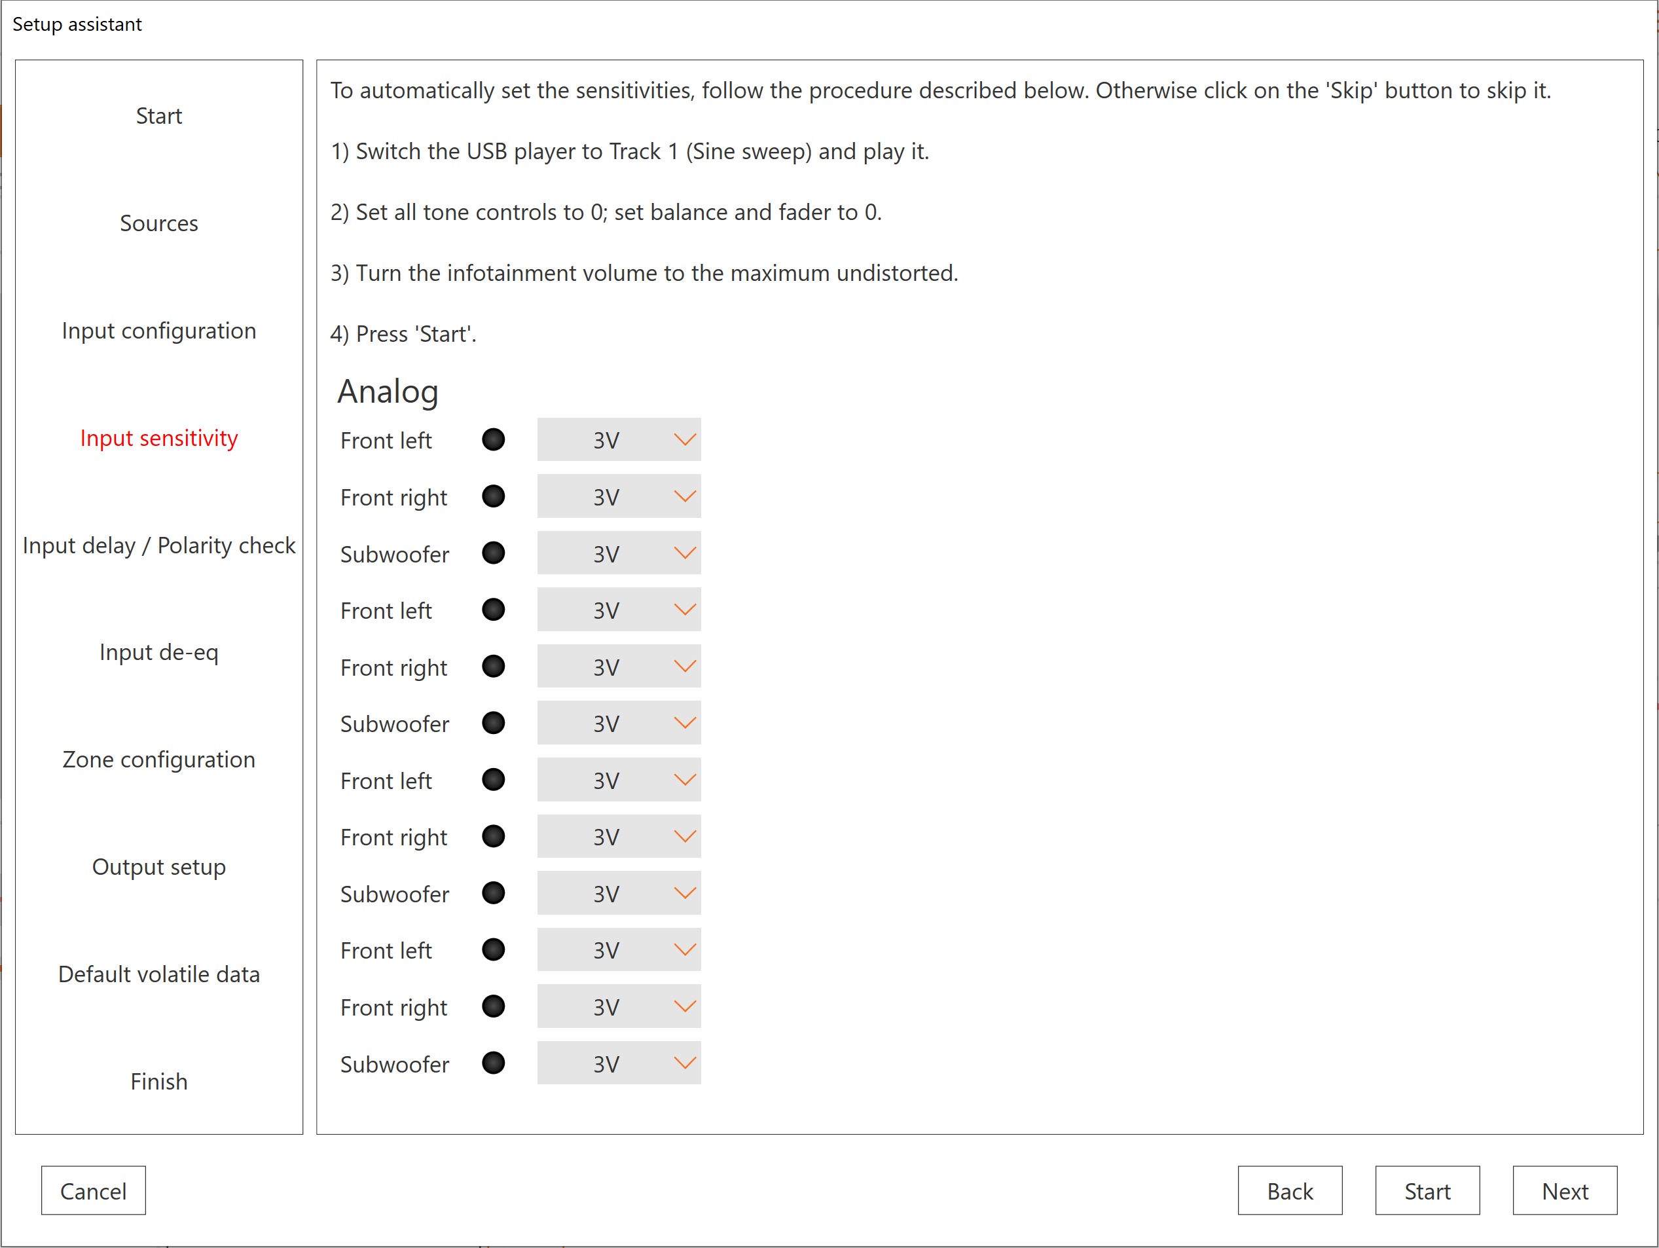This screenshot has width=1659, height=1248.
Task: Click the first Subwoofer indicator dot
Action: point(493,553)
